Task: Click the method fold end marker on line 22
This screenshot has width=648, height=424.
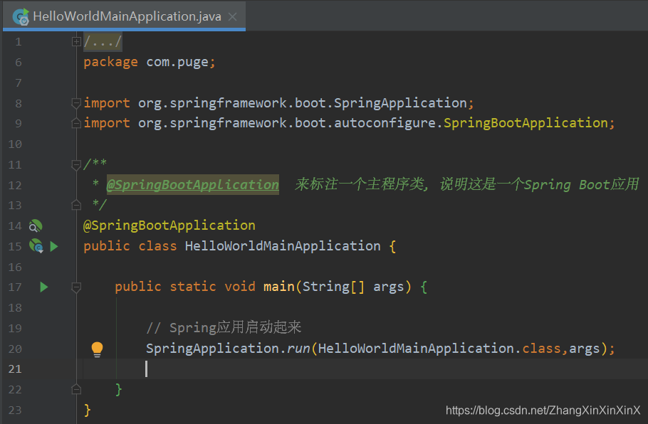Action: (x=76, y=389)
